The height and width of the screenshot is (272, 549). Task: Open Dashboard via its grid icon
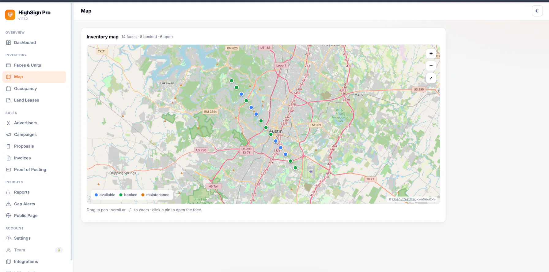tap(8, 42)
